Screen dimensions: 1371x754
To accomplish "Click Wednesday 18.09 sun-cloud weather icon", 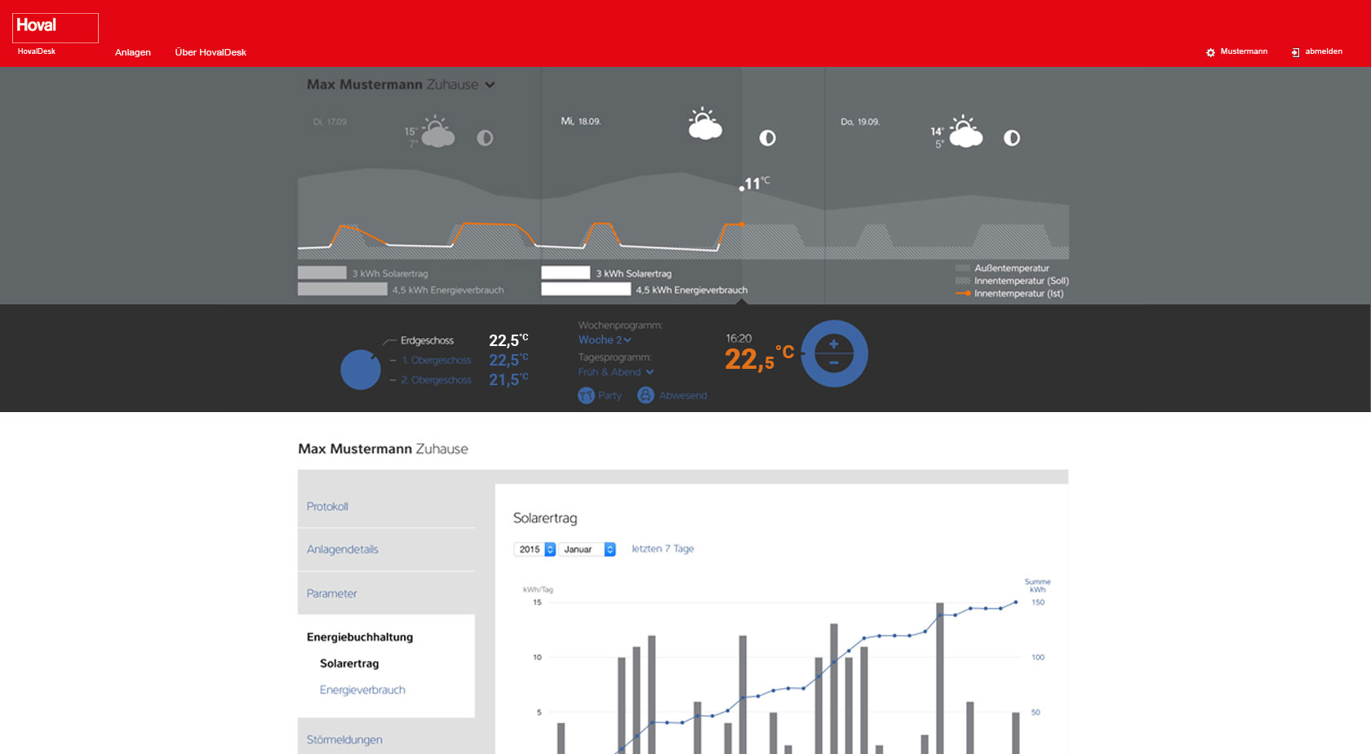I will point(704,125).
